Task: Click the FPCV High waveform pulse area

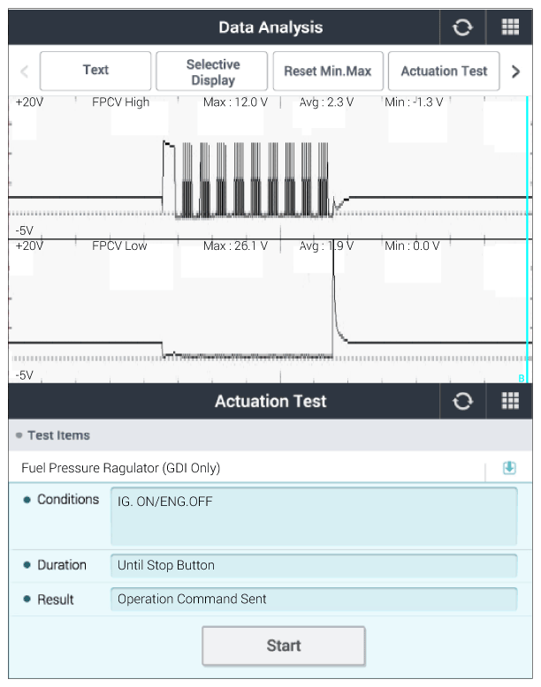Action: pos(248,179)
